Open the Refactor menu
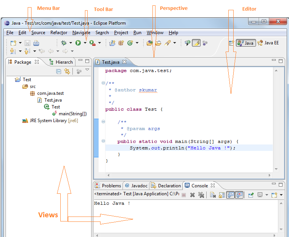Screen dimensions: 289x237 click(x=59, y=33)
